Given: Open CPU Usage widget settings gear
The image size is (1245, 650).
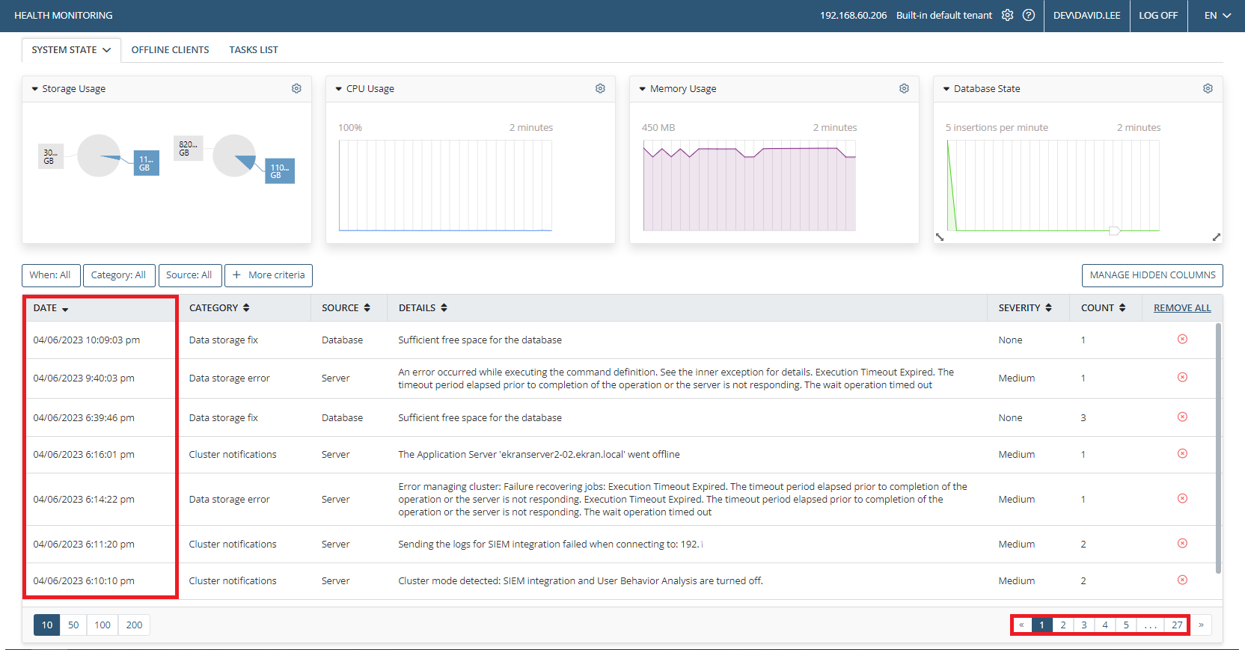Looking at the screenshot, I should 600,88.
